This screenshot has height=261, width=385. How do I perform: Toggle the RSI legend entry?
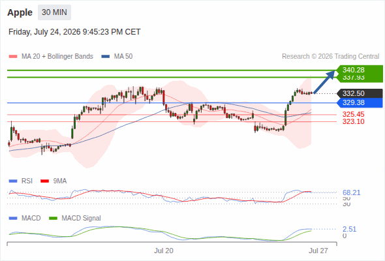21,181
